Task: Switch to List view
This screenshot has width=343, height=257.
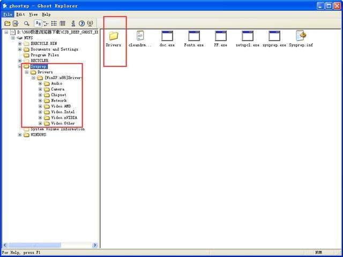Action: (54, 24)
